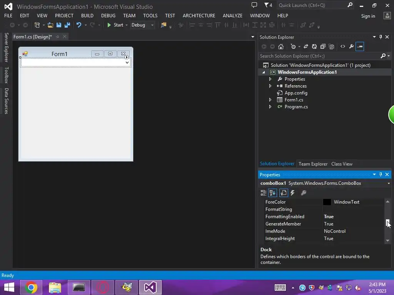Select the Form1.cs [Design] document tab
The height and width of the screenshot is (295, 394).
33,36
